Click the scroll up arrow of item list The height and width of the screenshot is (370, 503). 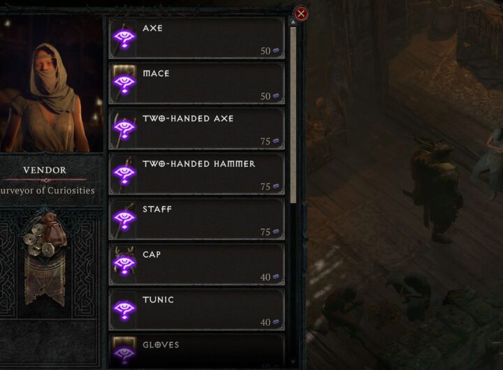pyautogui.click(x=293, y=22)
